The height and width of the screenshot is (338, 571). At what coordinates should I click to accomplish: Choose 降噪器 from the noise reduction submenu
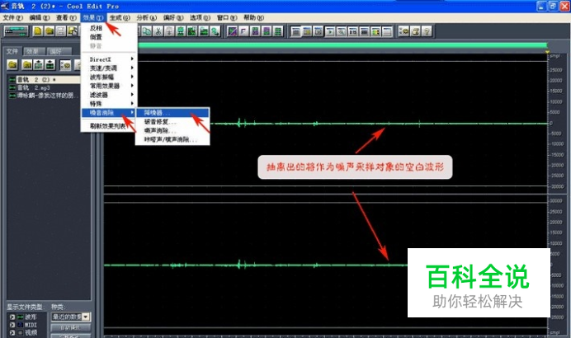coord(172,113)
